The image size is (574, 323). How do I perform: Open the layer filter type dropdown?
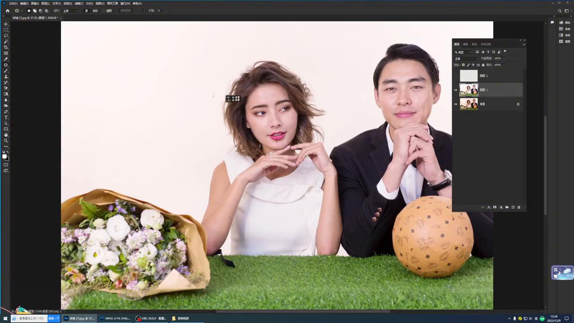pos(464,52)
